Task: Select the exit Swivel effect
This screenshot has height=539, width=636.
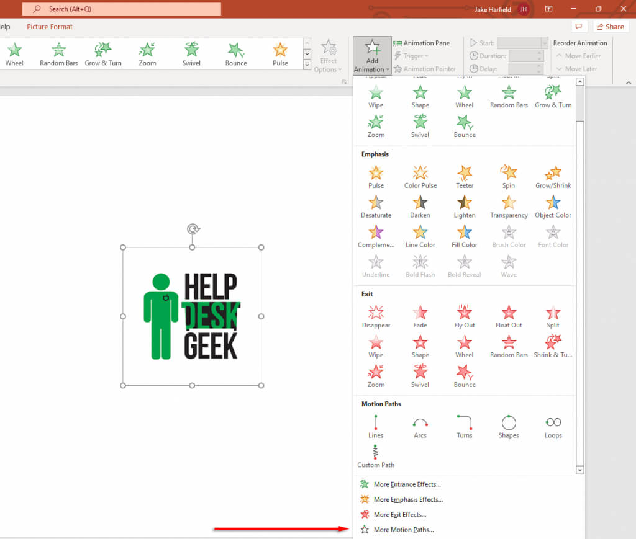Action: [420, 376]
